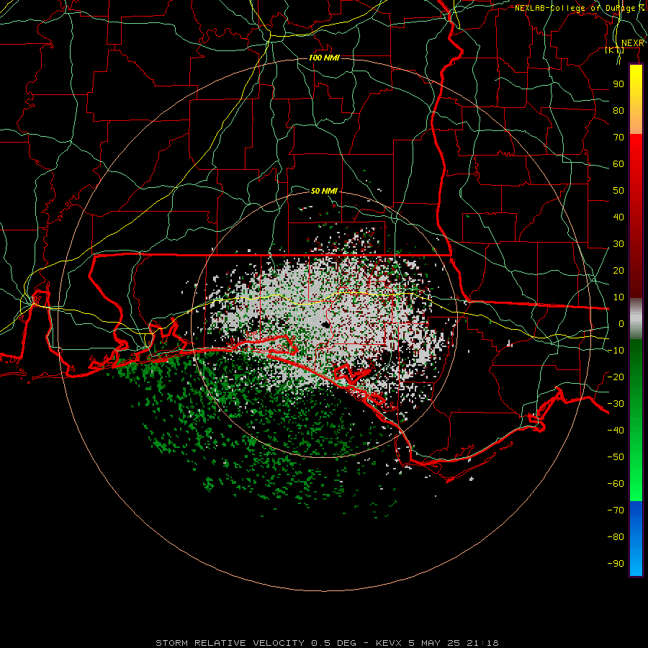Screen dimensions: 648x648
Task: Click the -80 value on the velocity scale
Action: 616,537
